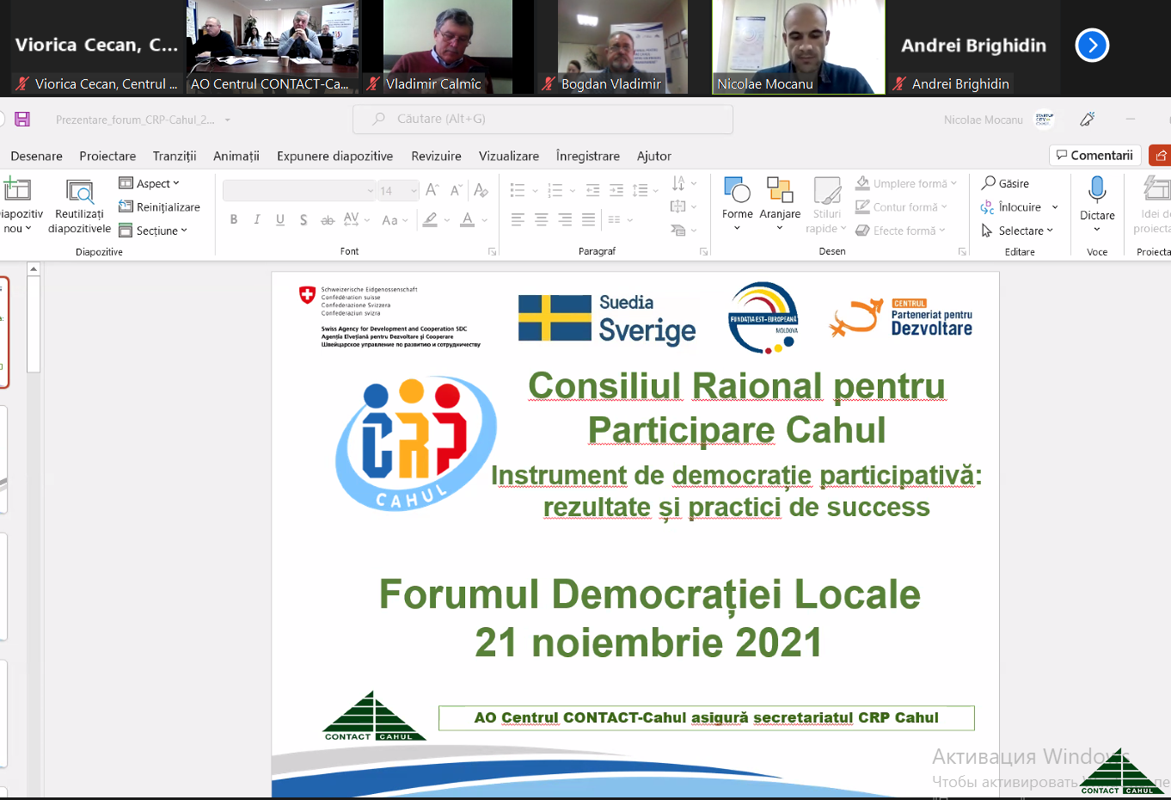Click the Căutare search box

543,120
